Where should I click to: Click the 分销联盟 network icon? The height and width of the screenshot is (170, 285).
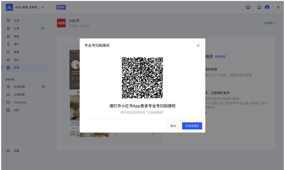[x=8, y=94]
